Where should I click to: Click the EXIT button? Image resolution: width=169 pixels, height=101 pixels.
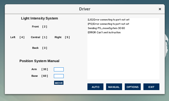click(x=151, y=87)
